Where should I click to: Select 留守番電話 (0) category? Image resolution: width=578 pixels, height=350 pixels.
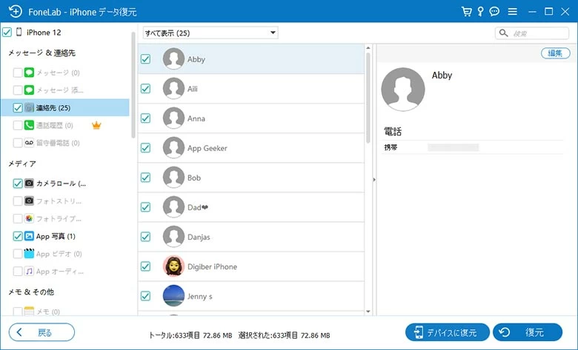[x=58, y=143]
